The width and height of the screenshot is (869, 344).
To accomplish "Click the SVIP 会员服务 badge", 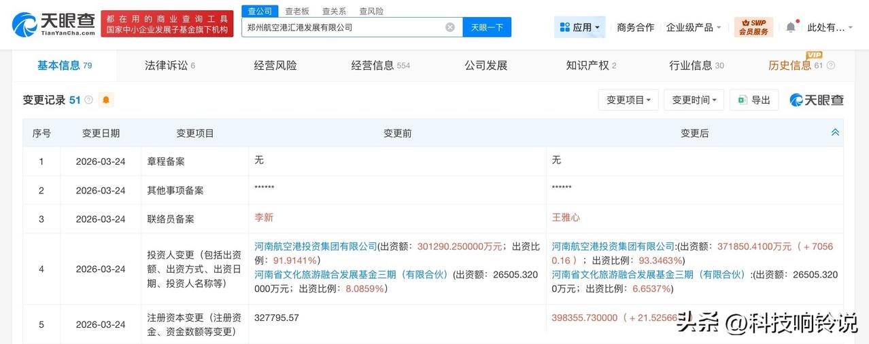I will [753, 27].
